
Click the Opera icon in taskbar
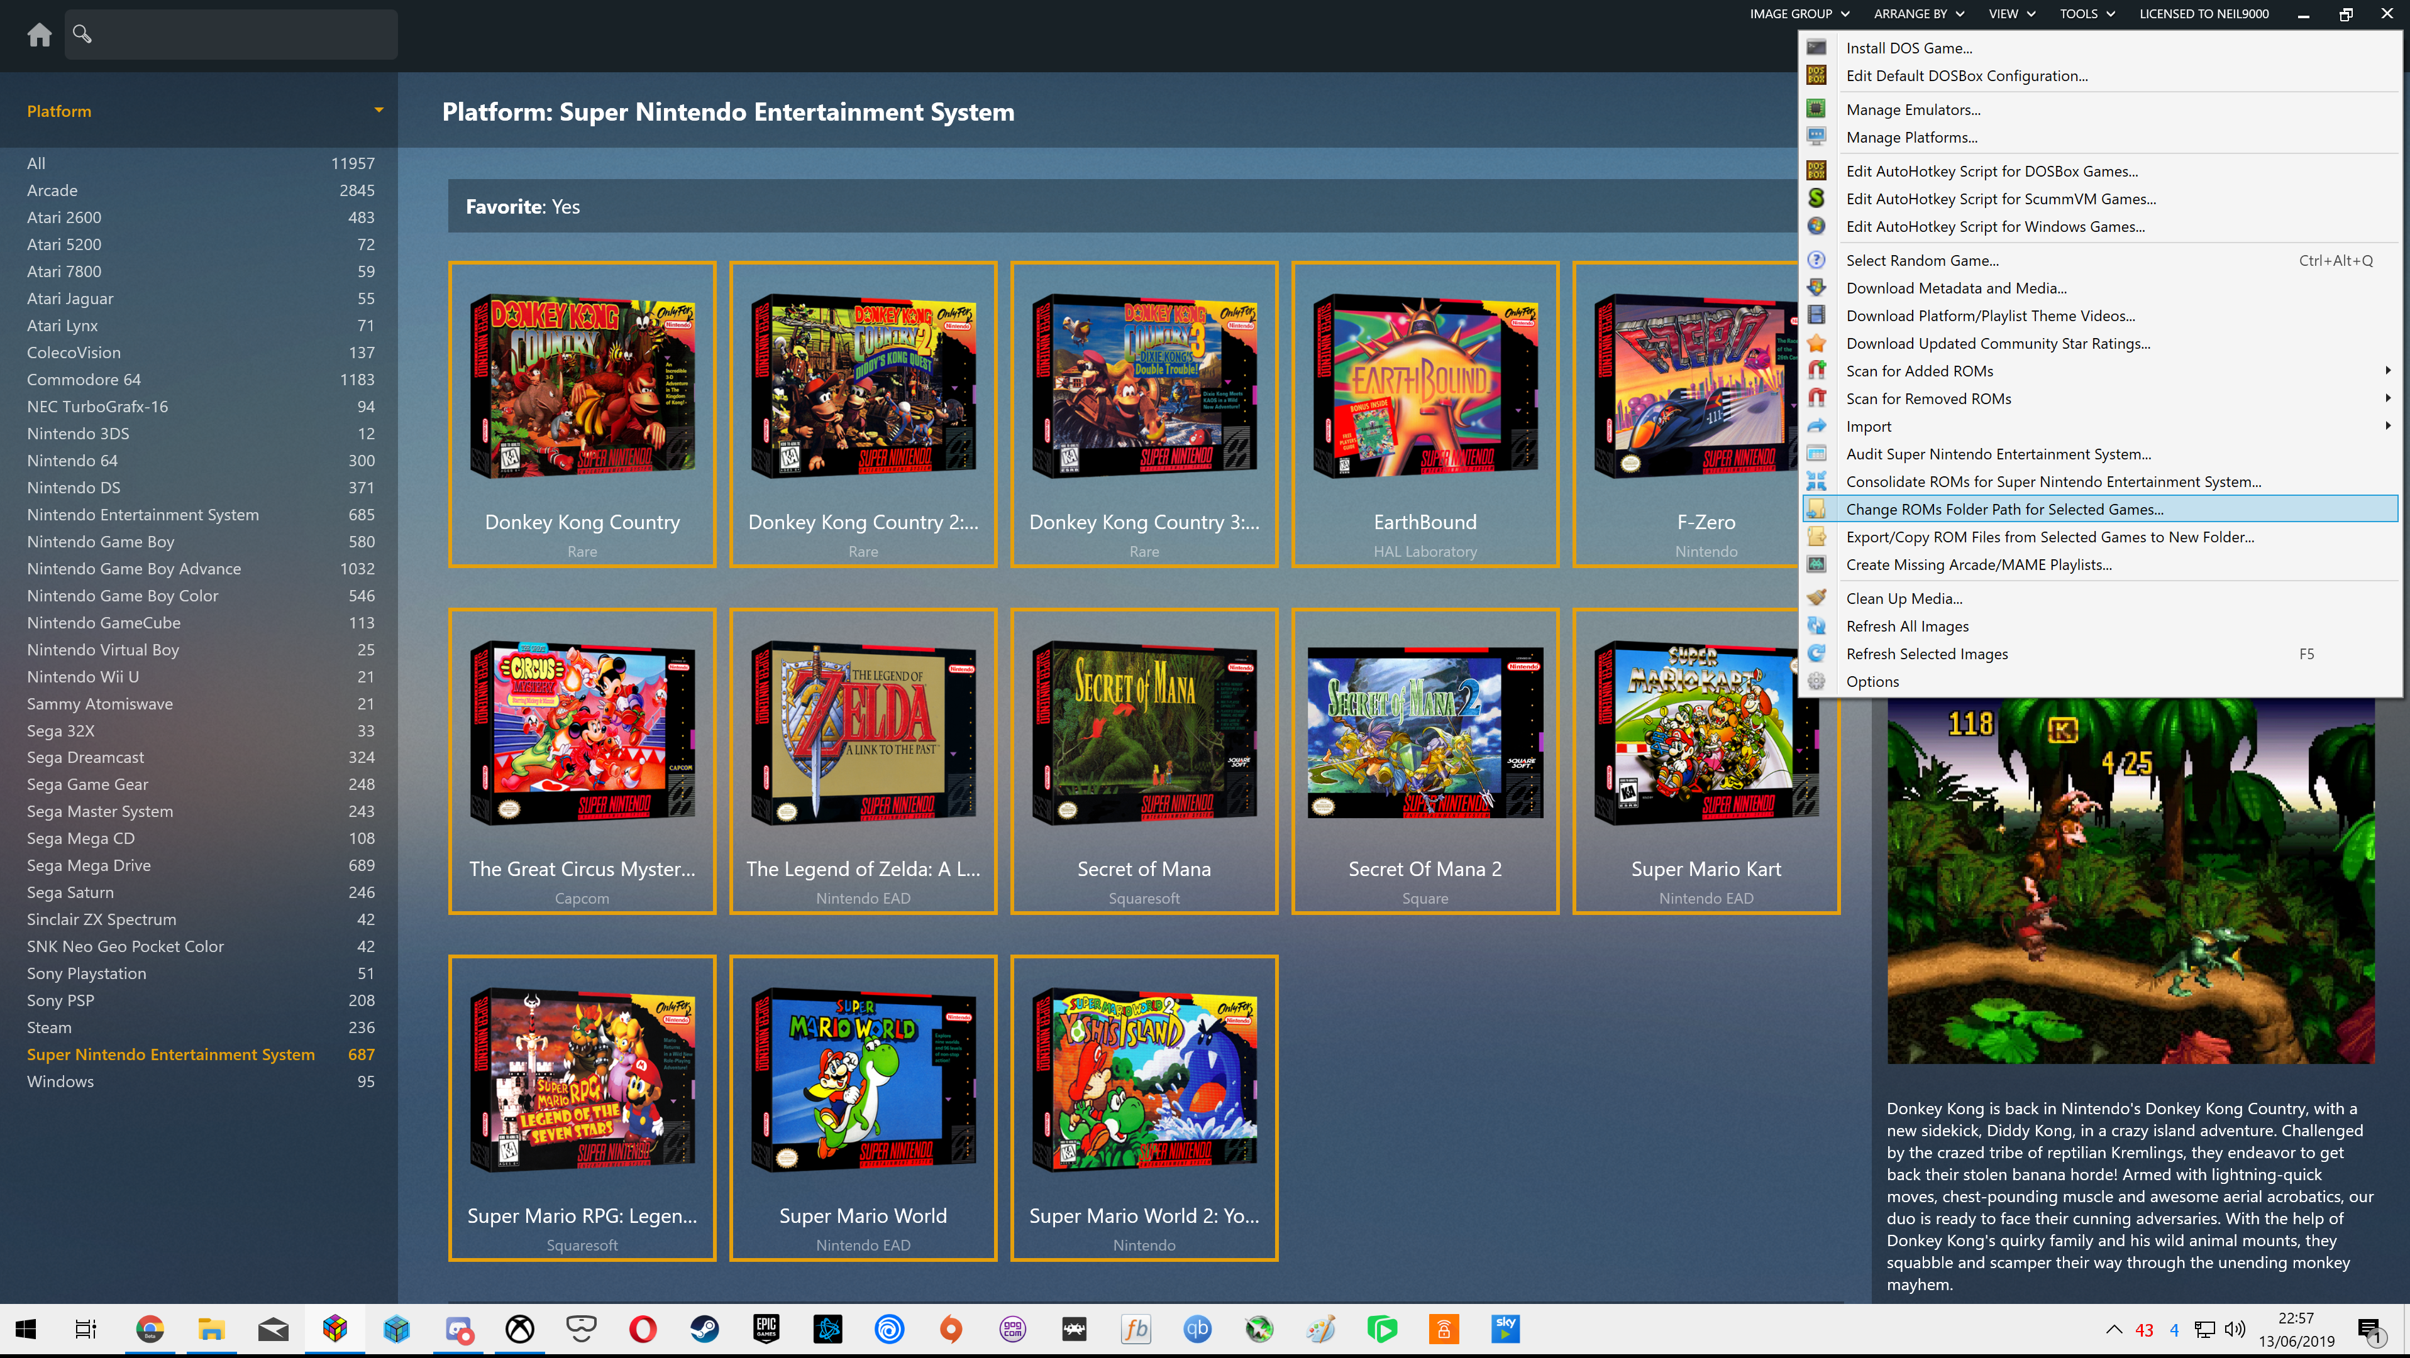click(x=643, y=1329)
